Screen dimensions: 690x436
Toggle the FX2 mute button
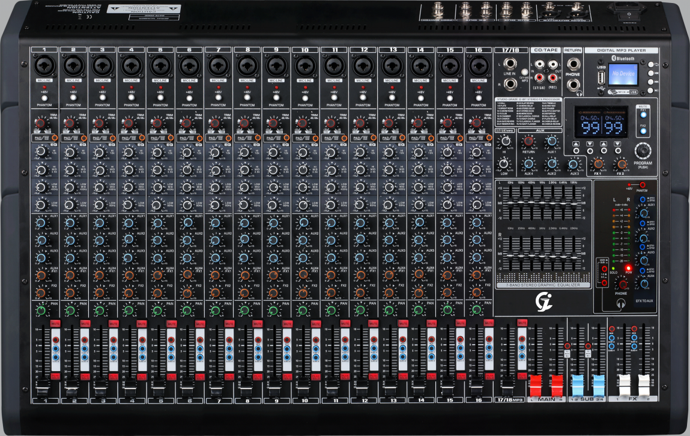[x=643, y=130]
